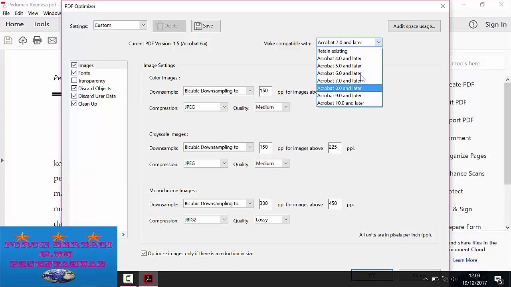Click the email envelope icon
Viewport: 511px width, 287px height.
(x=52, y=40)
